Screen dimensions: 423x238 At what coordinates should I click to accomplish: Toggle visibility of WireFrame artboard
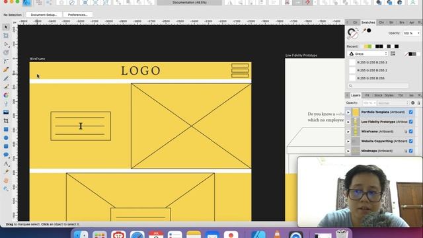pyautogui.click(x=410, y=132)
